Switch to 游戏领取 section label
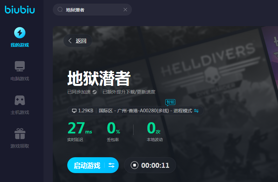This screenshot has width=278, height=182. click(x=20, y=146)
